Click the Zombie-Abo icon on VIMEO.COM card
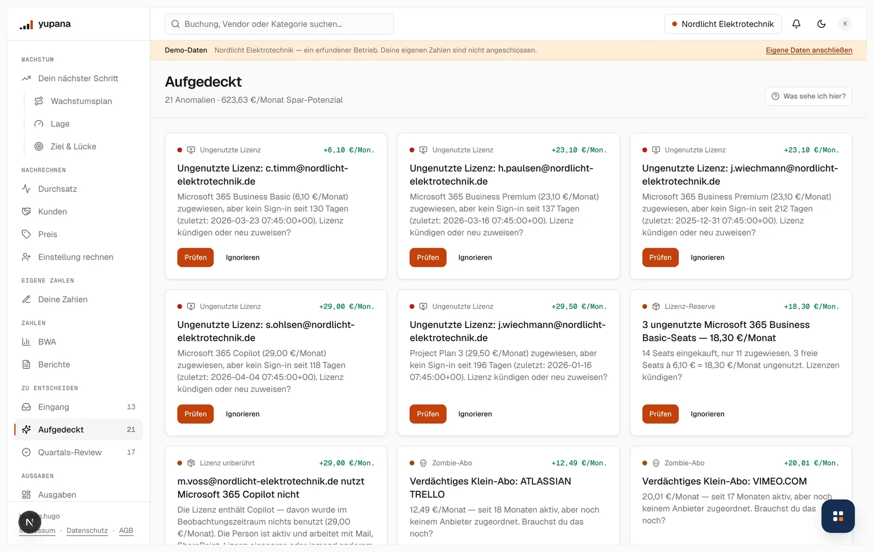This screenshot has width=874, height=552. (x=656, y=463)
